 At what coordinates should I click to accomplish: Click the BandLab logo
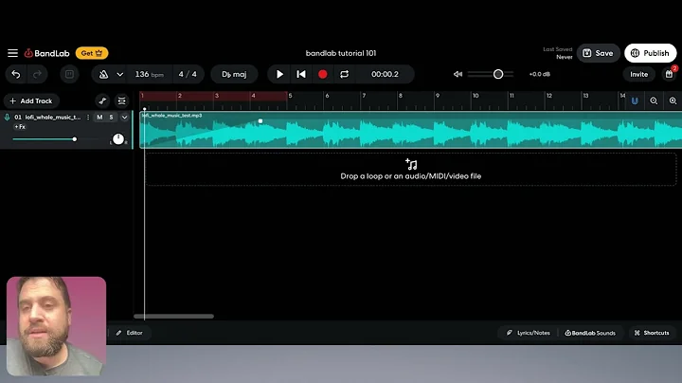(x=46, y=53)
